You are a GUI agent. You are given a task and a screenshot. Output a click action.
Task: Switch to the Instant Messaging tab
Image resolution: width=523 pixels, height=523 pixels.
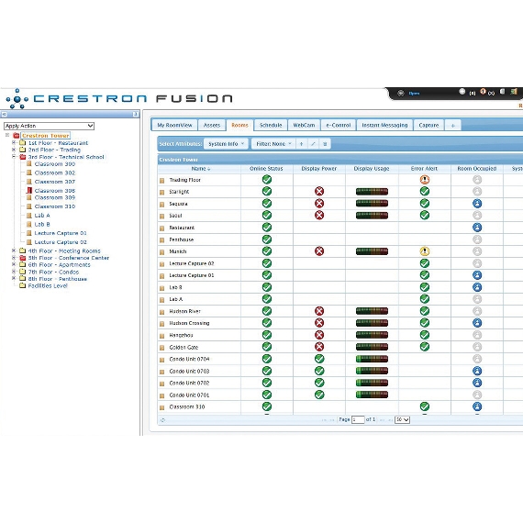[x=384, y=125]
